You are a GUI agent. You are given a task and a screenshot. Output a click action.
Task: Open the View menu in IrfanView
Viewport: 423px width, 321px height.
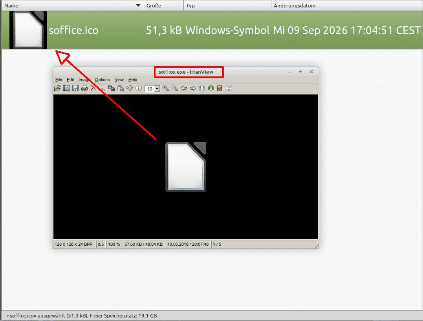click(119, 80)
